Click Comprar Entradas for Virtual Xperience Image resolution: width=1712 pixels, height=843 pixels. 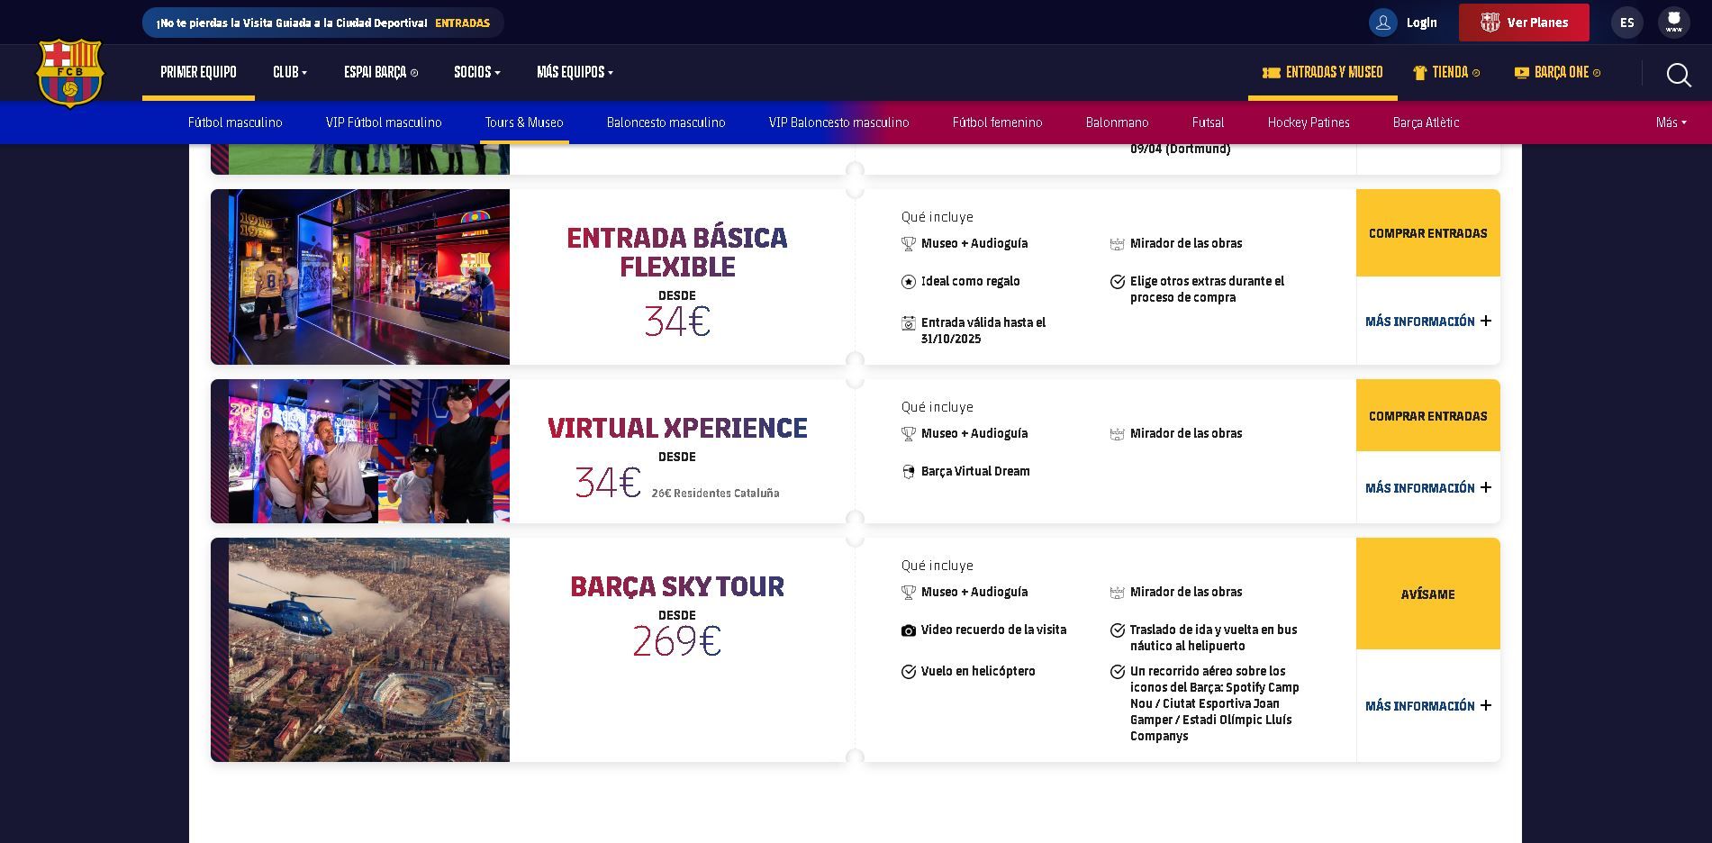click(1428, 415)
